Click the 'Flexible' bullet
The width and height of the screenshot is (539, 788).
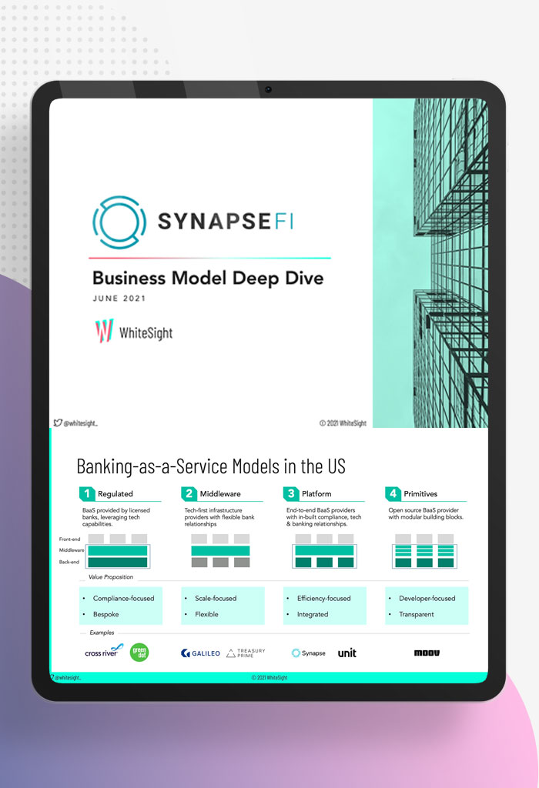[206, 615]
